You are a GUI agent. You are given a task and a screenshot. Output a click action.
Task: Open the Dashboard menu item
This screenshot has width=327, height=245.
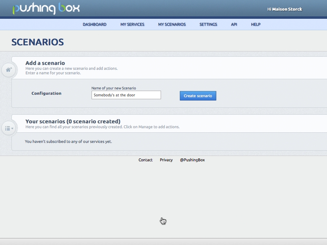[95, 24]
